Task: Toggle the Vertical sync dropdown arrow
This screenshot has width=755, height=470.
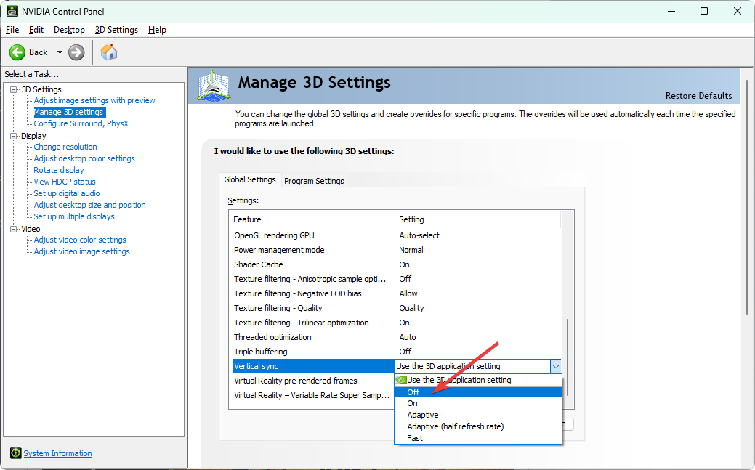Action: pyautogui.click(x=555, y=366)
